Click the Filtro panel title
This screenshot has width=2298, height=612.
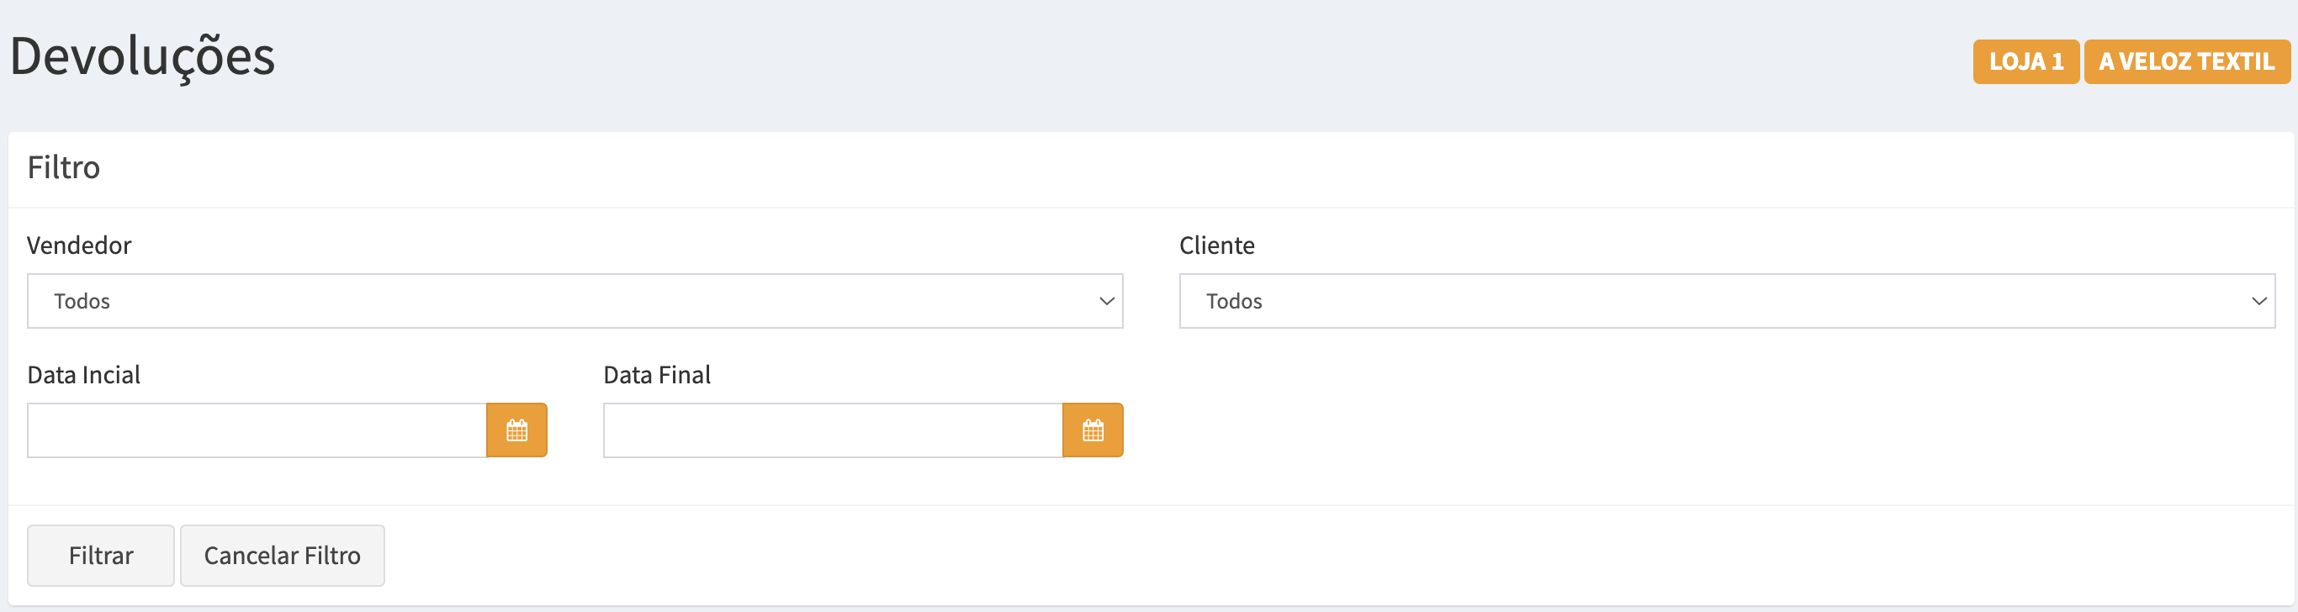point(63,168)
